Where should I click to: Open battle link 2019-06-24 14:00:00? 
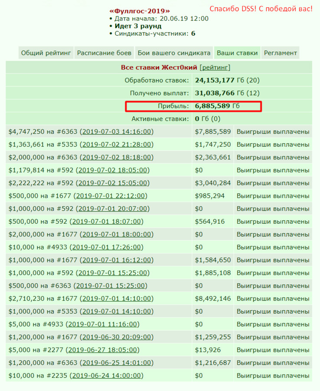(x=107, y=376)
